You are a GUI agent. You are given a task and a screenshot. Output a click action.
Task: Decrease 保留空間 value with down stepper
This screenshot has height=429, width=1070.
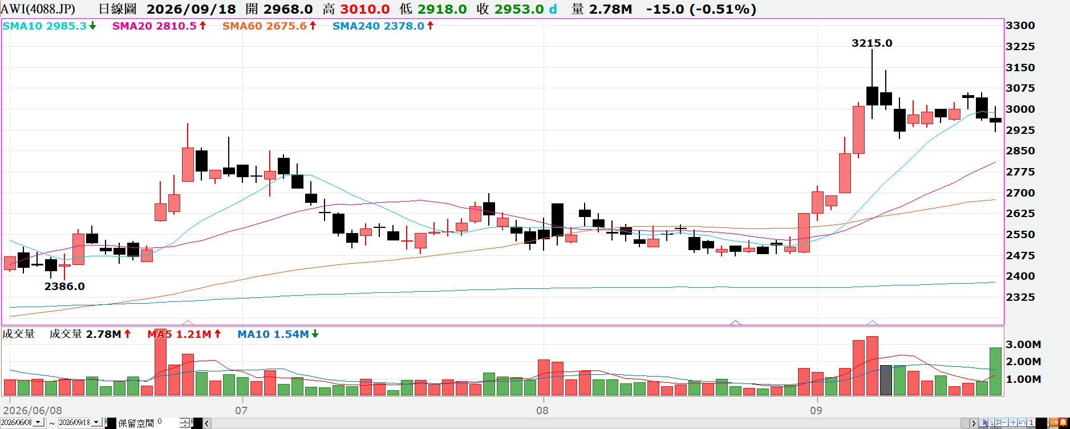[x=185, y=426]
